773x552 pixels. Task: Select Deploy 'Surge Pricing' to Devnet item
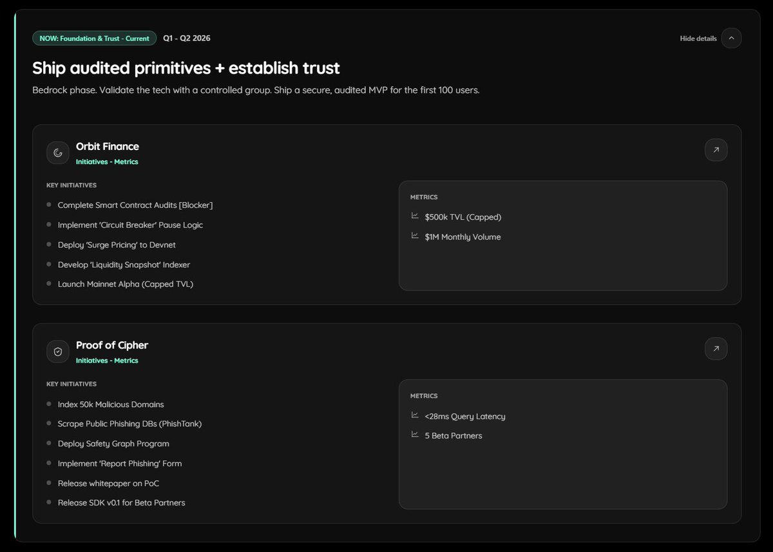tap(117, 245)
